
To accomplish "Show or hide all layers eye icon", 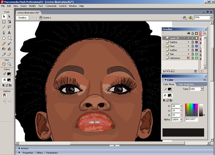I will pos(188,33).
